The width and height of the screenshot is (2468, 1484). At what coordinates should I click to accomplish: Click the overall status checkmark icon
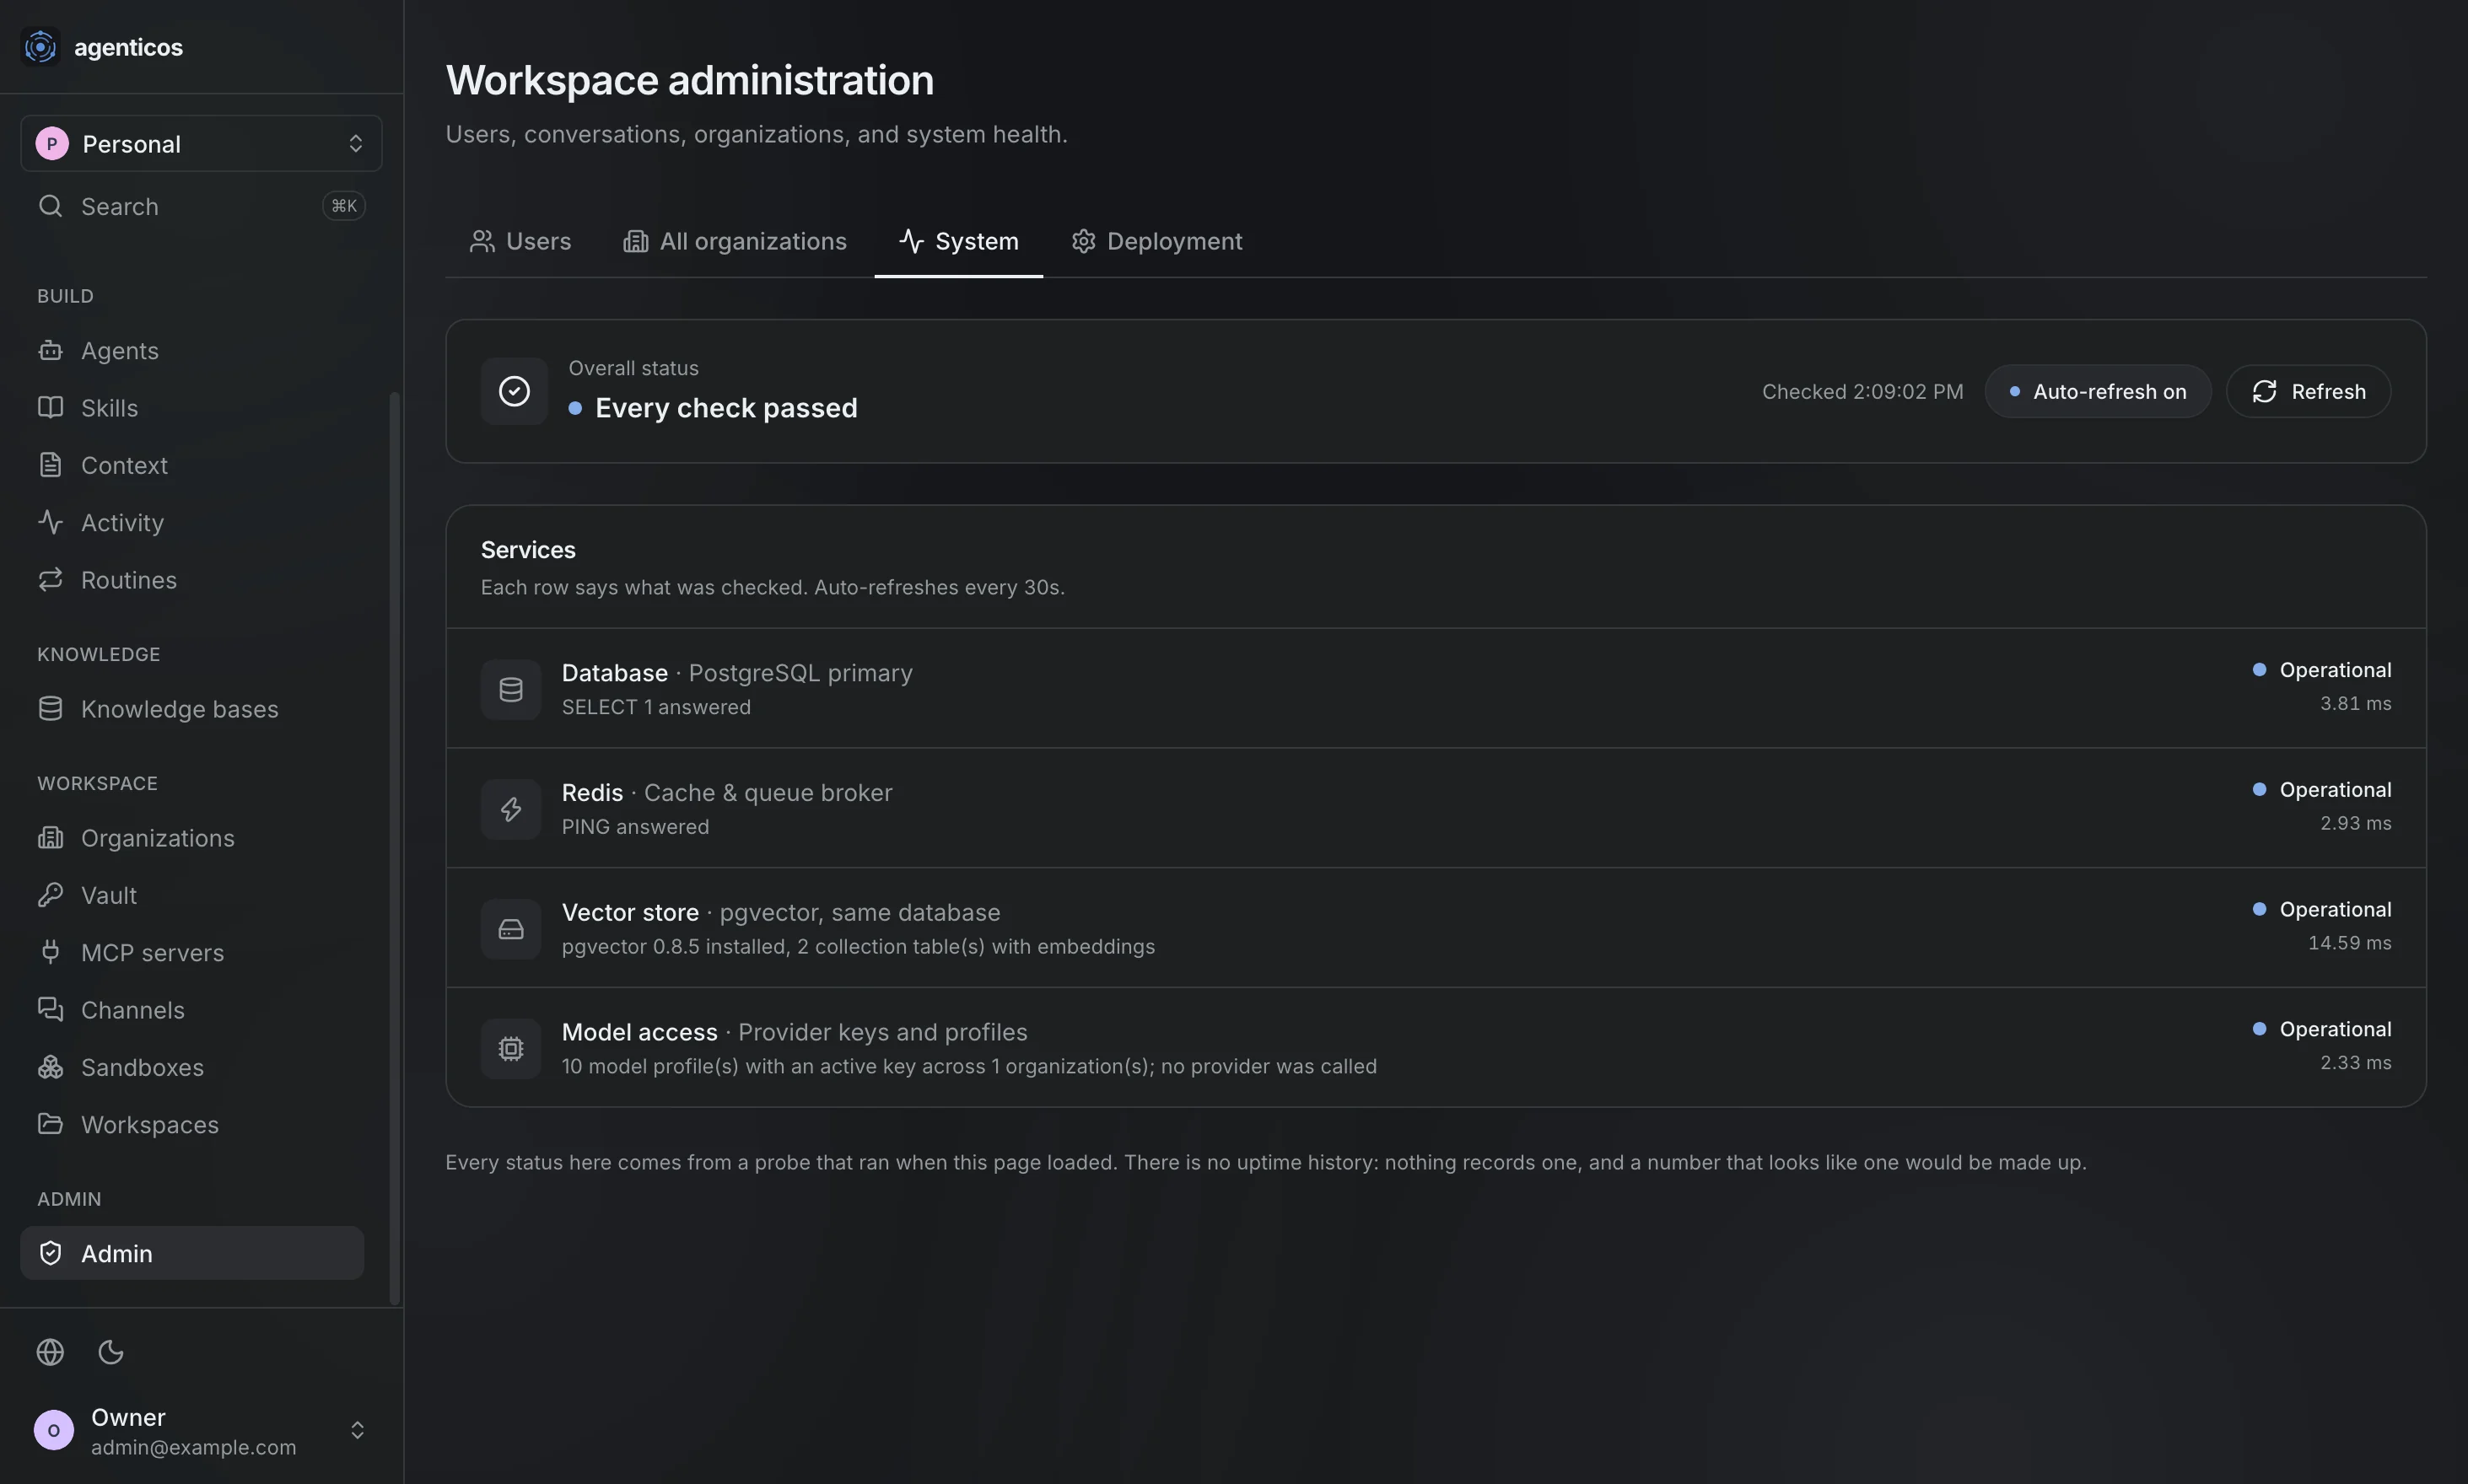[x=515, y=391]
